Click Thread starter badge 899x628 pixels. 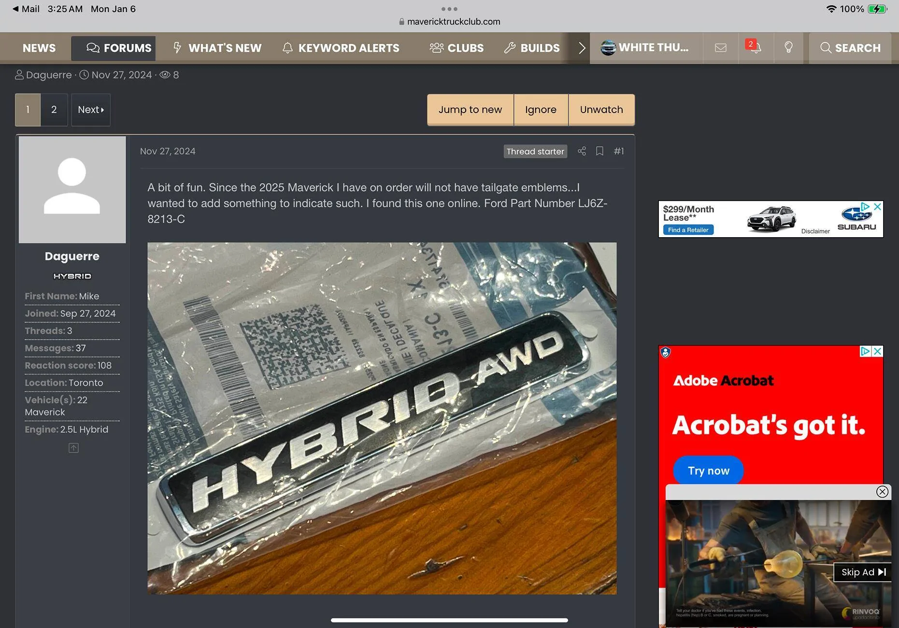coord(535,151)
